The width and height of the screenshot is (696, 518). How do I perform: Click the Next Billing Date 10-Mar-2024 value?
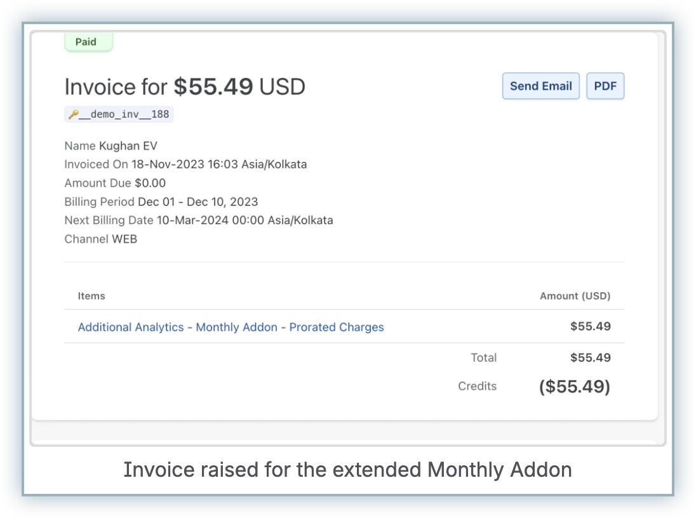click(x=244, y=221)
